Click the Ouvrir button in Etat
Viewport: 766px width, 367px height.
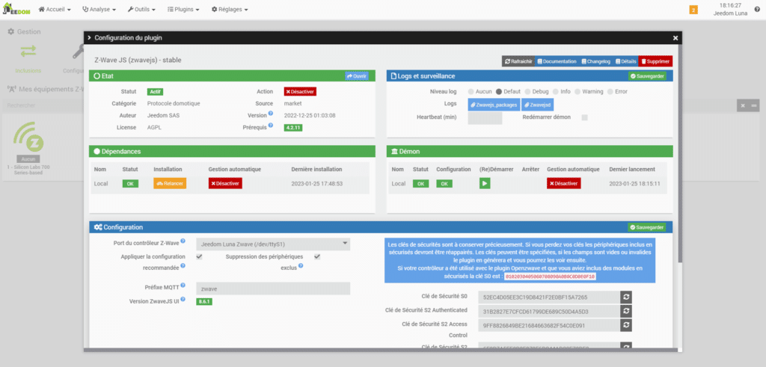click(x=357, y=76)
